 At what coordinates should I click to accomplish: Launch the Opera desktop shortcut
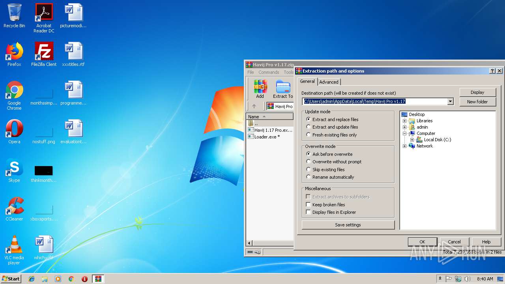point(14,132)
